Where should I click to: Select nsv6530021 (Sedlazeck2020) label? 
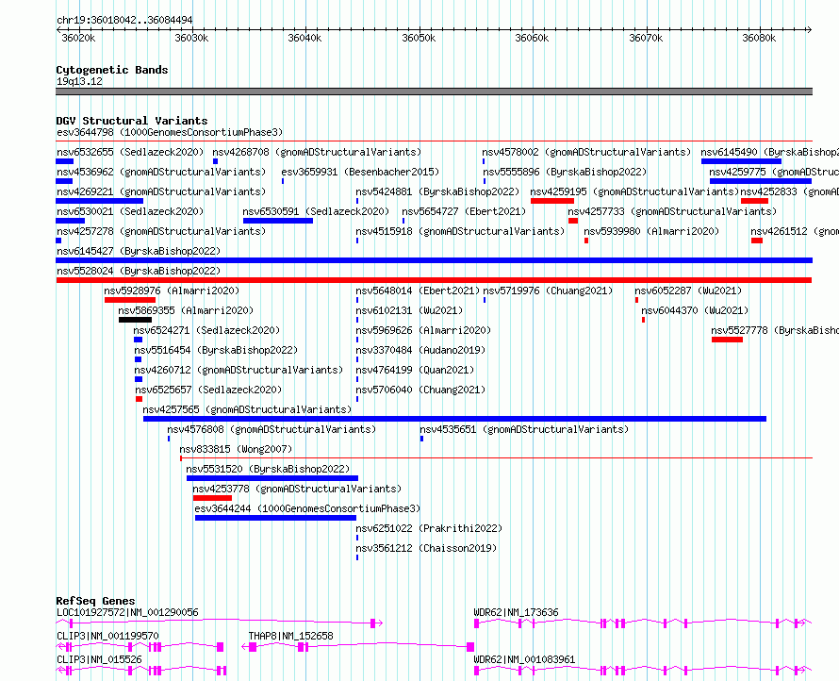(x=130, y=211)
